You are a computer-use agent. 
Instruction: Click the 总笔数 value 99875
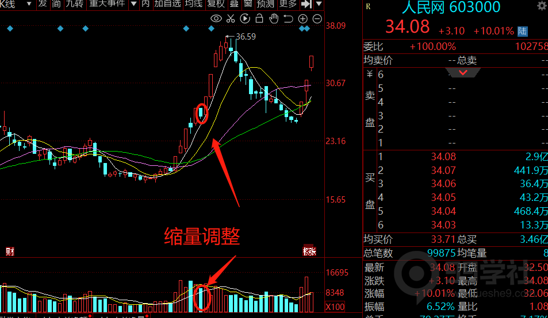click(x=442, y=253)
